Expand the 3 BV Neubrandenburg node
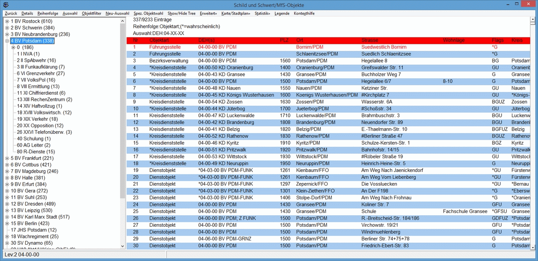Image resolution: width=538 pixels, height=261 pixels. [7, 34]
